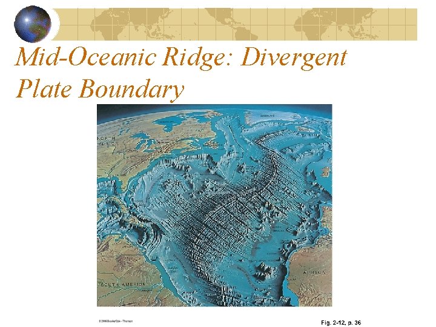Click the 'AFRICA' label on the map
Image resolution: width=436 pixels, height=327 pixels.
tap(314, 272)
